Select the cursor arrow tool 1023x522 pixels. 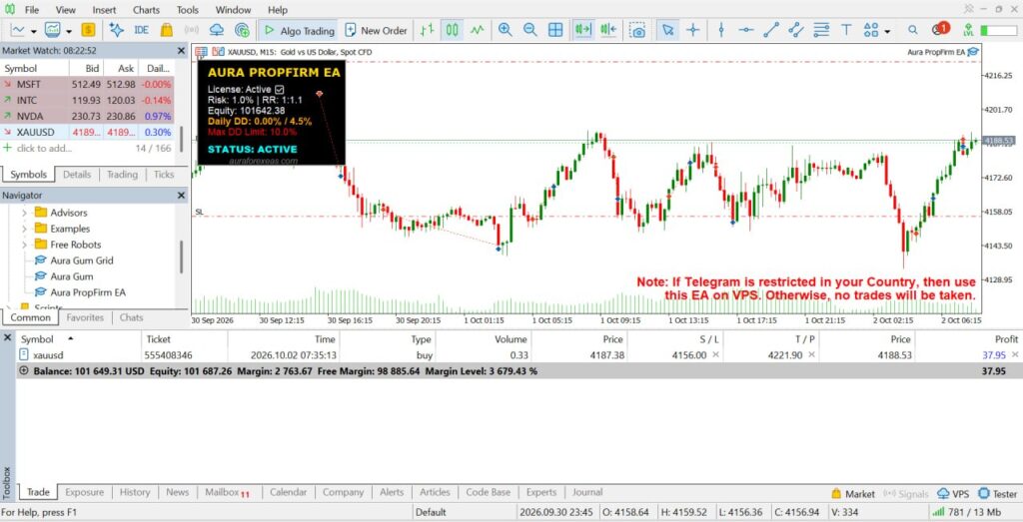pos(668,30)
